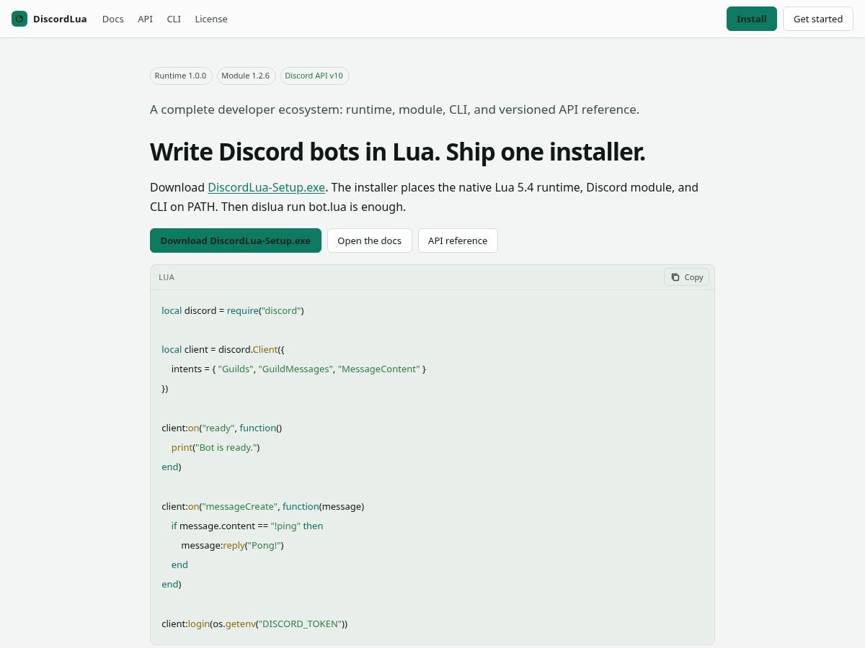Click the intents line in the code
Screen dimensions: 865x648
tap(298, 369)
